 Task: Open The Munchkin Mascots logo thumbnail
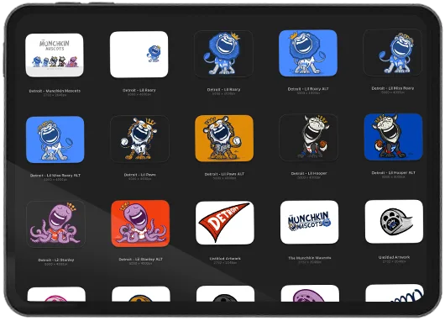(309, 222)
